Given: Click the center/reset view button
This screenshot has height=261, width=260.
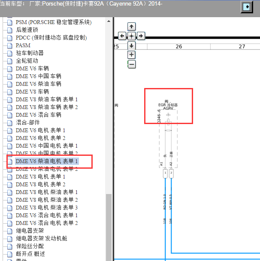Looking at the screenshot, I should (x=132, y=36).
